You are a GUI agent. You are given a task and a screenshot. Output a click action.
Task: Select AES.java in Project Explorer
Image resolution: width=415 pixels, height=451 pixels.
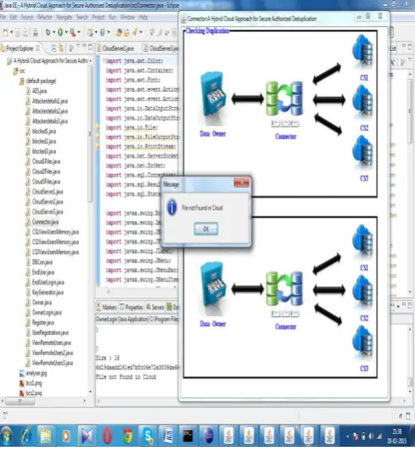[36, 91]
